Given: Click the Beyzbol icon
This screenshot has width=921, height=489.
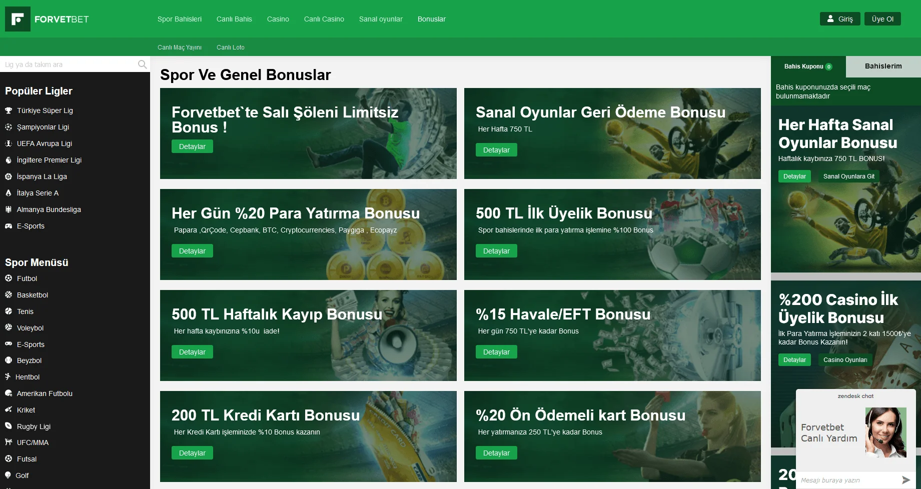Looking at the screenshot, I should tap(9, 360).
